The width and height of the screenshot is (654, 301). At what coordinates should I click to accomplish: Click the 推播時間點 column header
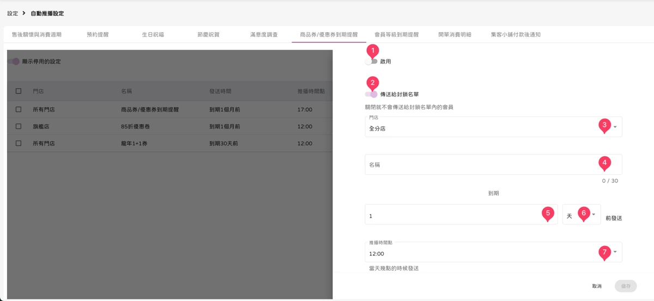click(311, 91)
